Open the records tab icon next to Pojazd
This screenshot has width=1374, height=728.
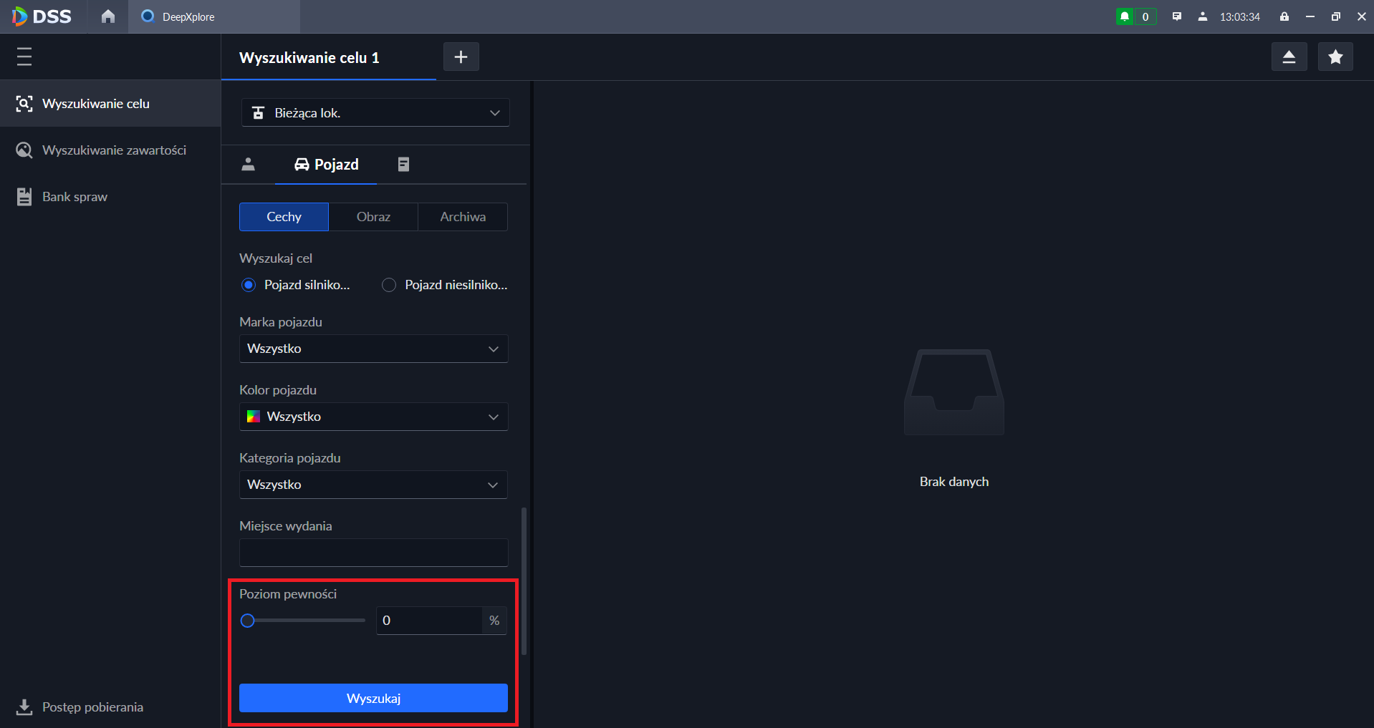[403, 165]
